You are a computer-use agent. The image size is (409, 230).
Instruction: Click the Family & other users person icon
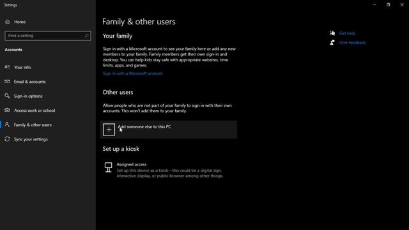click(x=7, y=125)
